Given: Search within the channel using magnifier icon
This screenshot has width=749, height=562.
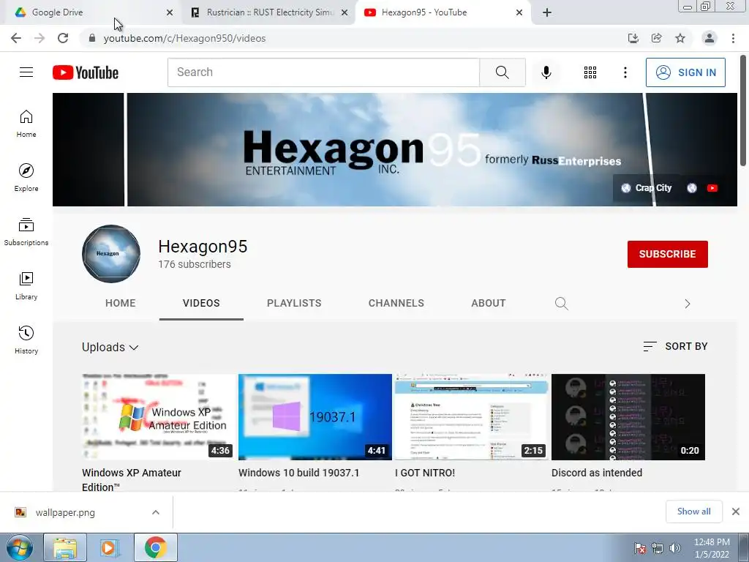Looking at the screenshot, I should click(561, 304).
